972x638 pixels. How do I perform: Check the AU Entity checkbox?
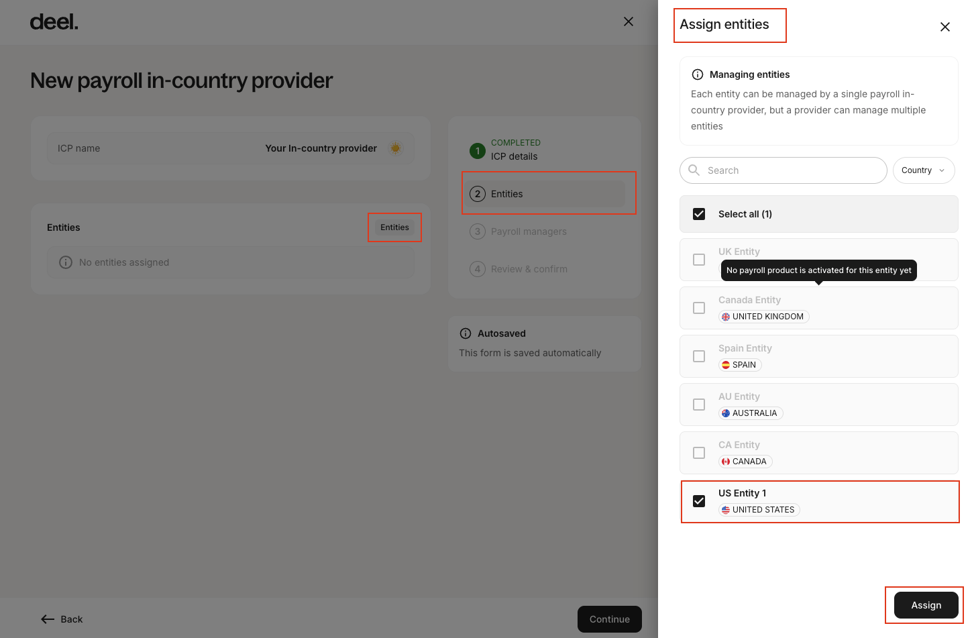click(x=699, y=405)
